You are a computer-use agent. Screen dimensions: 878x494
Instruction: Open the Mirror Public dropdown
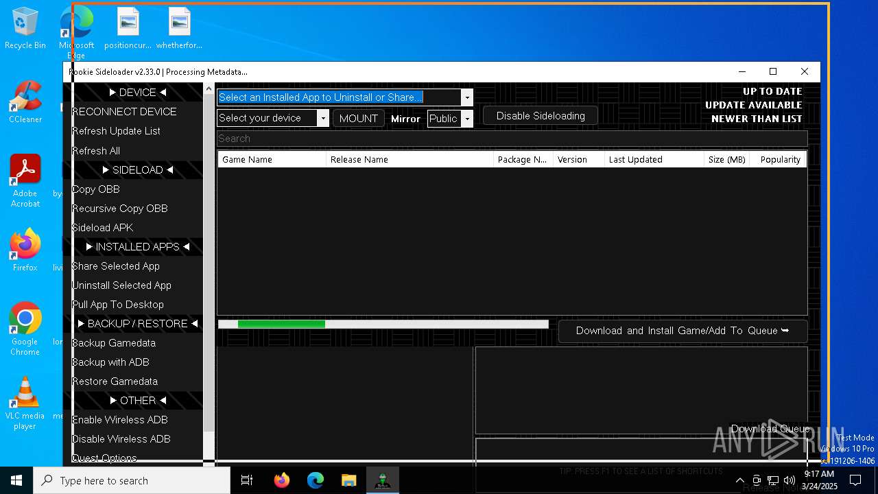coord(467,119)
